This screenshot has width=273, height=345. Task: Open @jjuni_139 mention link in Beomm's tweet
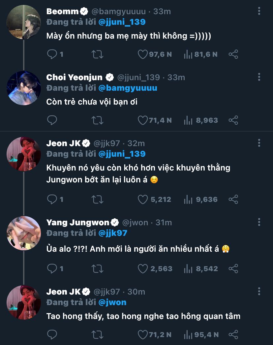pos(122,22)
